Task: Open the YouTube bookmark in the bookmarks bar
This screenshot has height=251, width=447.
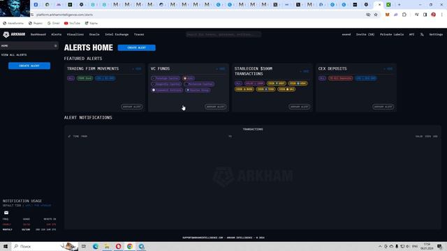Action: (72, 23)
